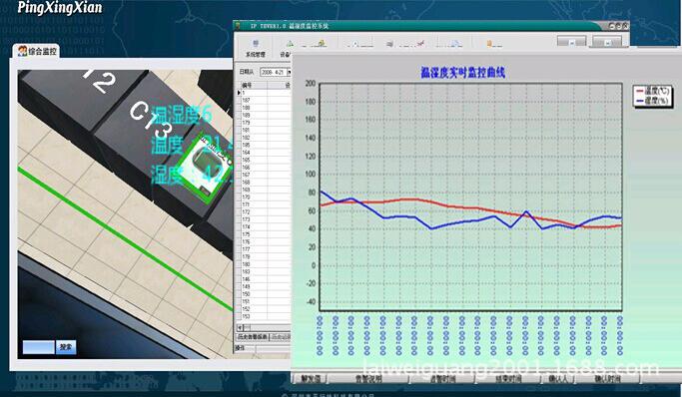Open the 系统管理 toolbar icon
The image size is (682, 397).
256,44
